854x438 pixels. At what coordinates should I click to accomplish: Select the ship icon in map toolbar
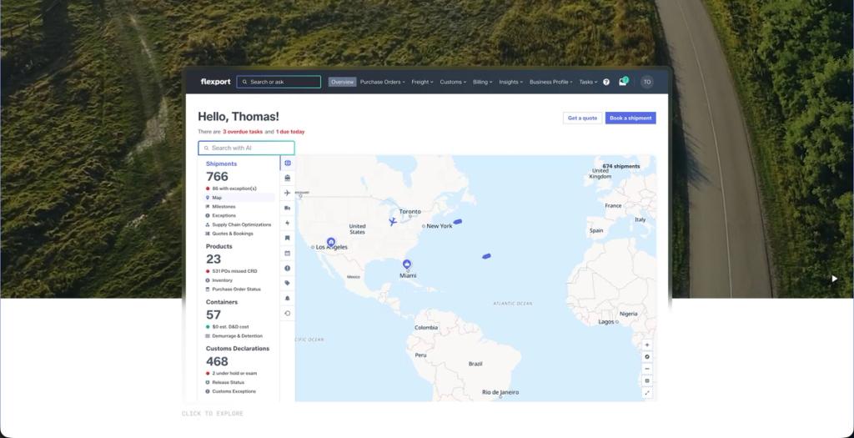tap(288, 178)
